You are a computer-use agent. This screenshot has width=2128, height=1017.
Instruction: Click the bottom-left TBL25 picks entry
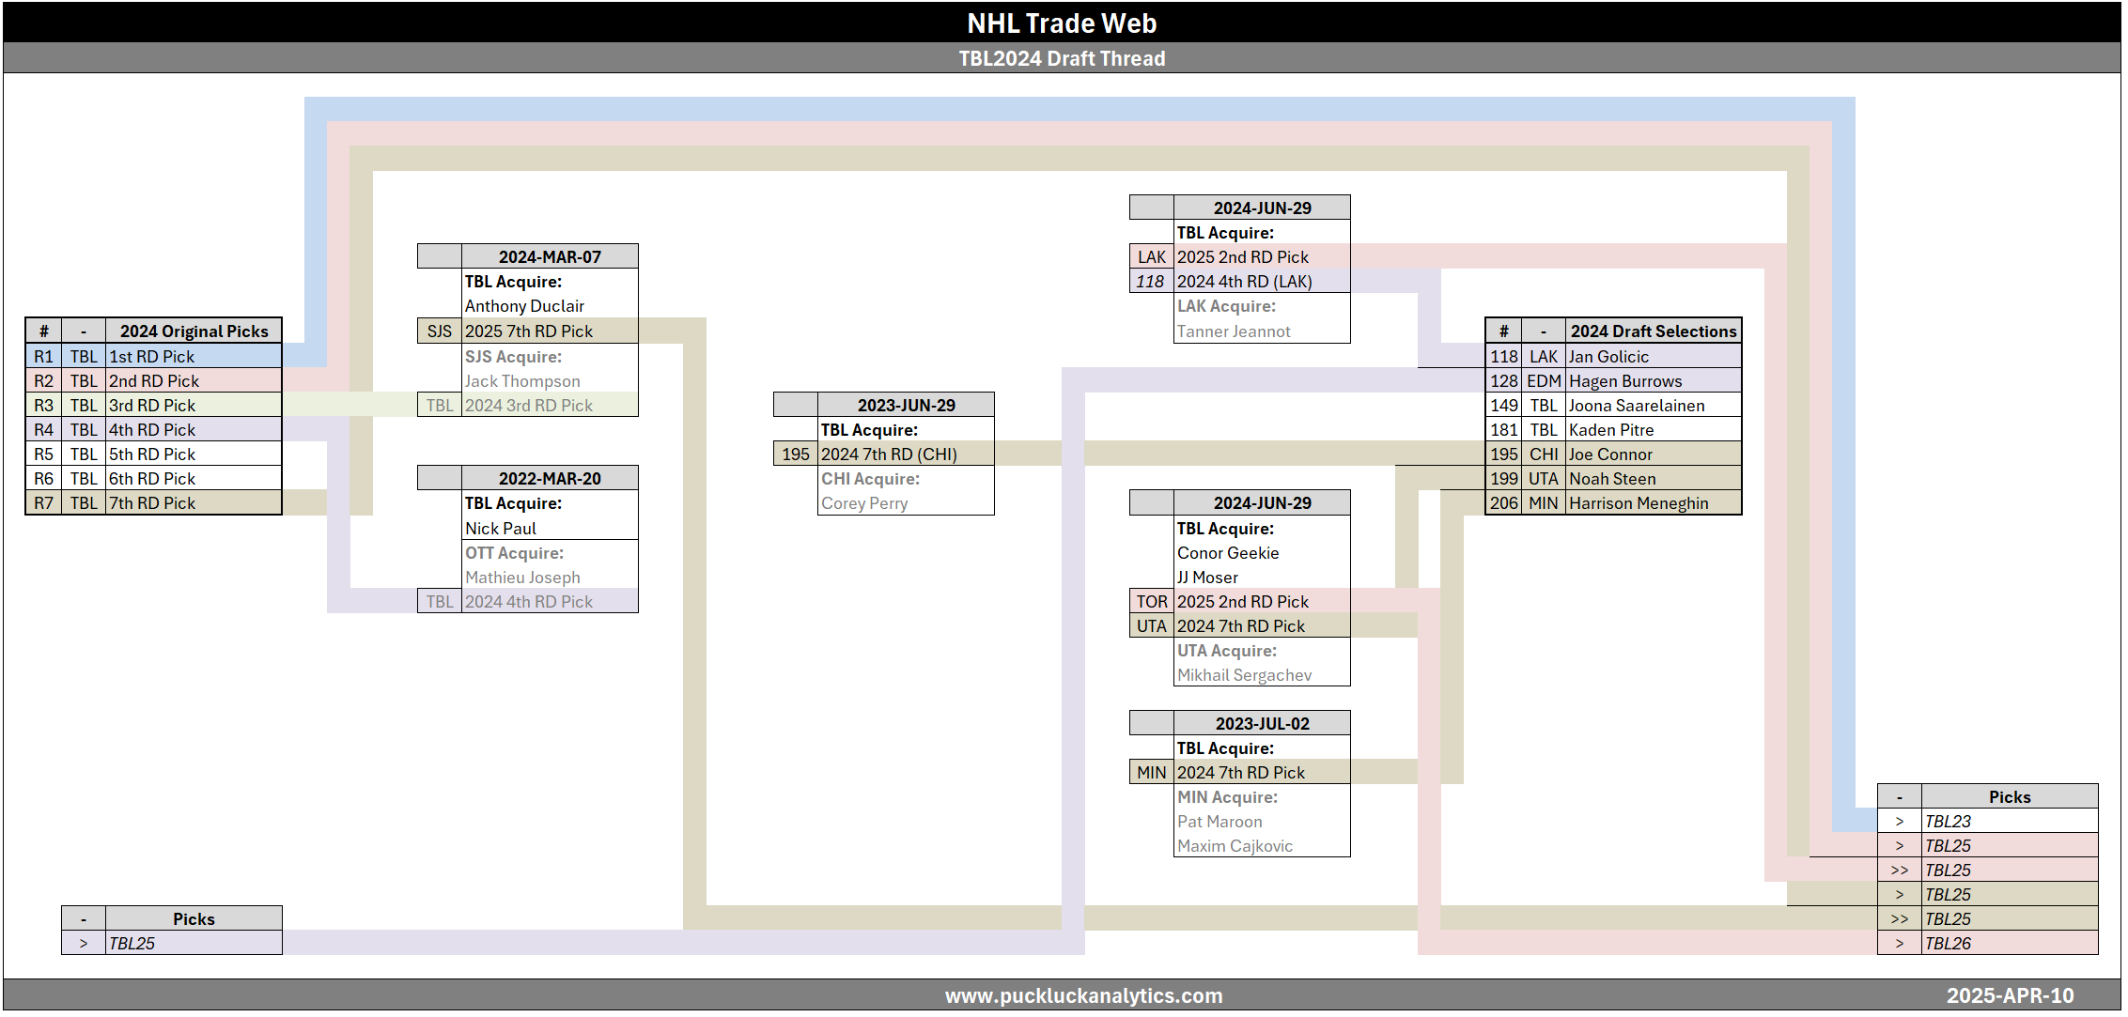pyautogui.click(x=132, y=943)
